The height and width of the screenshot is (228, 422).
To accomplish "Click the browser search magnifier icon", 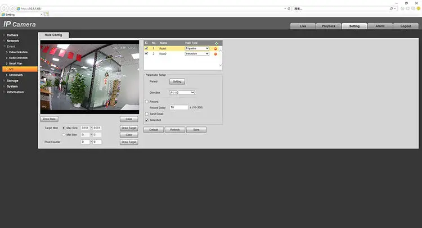I will [x=391, y=8].
